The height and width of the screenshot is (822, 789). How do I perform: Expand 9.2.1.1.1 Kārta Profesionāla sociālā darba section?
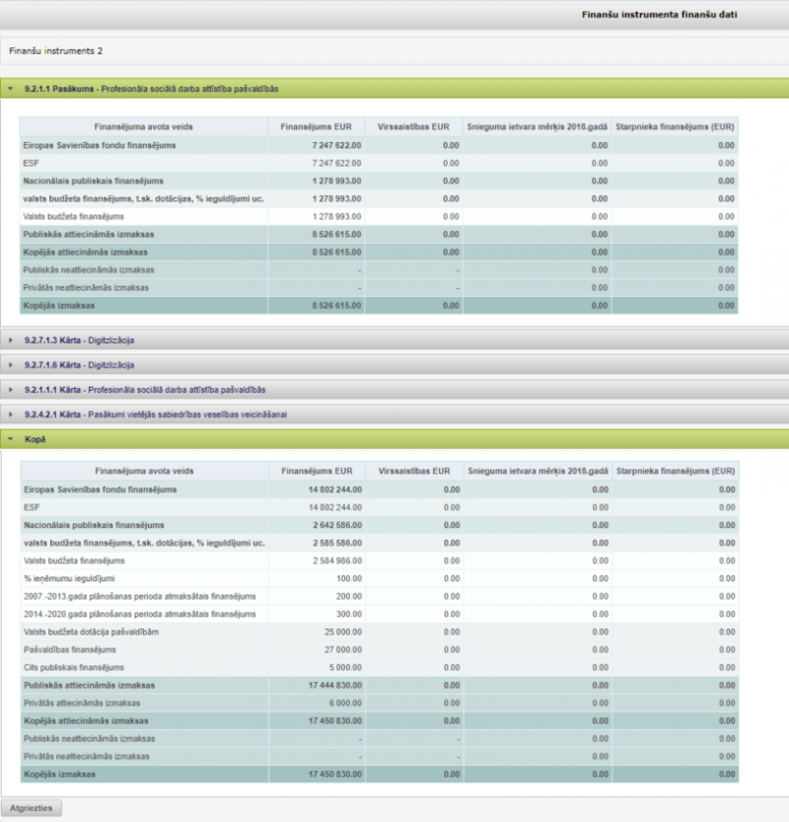(x=10, y=390)
